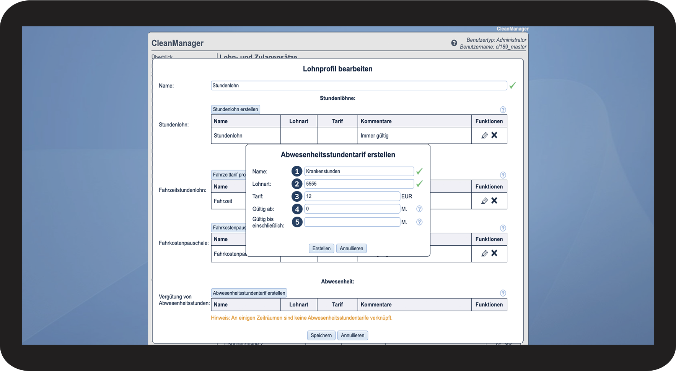Focus the Krankenstunden name input field

point(359,171)
